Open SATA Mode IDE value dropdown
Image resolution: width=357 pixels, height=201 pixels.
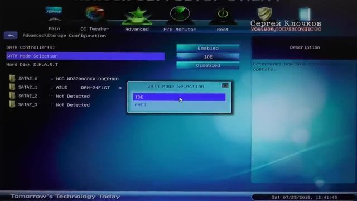208,57
